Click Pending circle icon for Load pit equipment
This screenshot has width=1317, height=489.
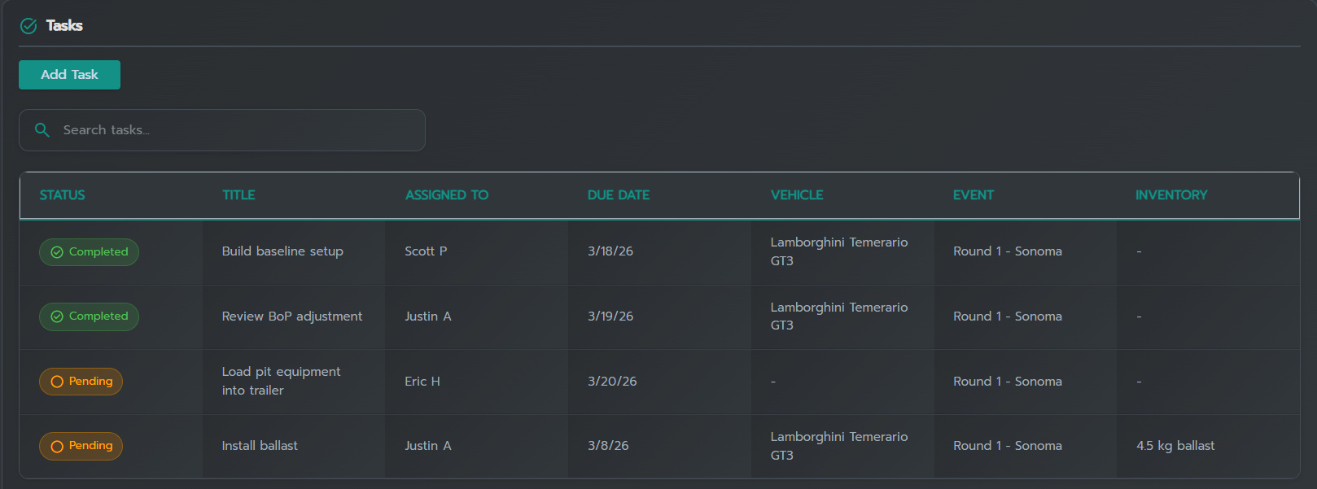pyautogui.click(x=57, y=382)
